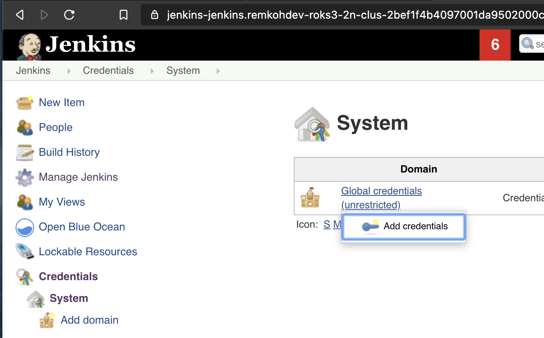Bookmark this page with the bookmark icon
The width and height of the screenshot is (544, 338).
[x=124, y=15]
